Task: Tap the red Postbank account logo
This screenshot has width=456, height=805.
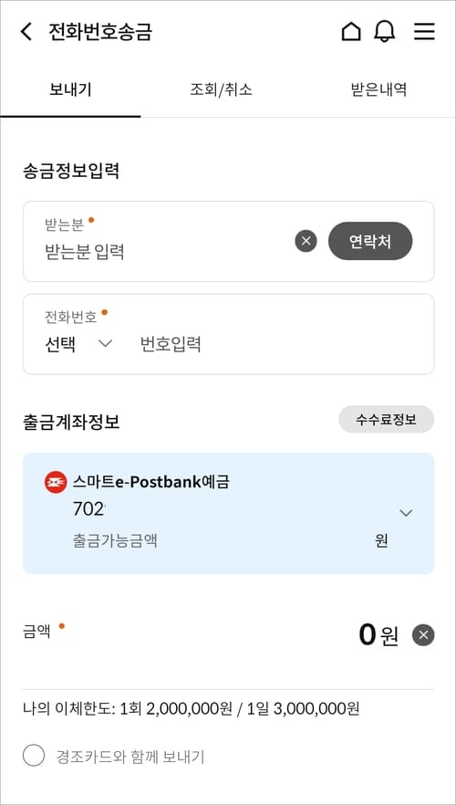Action: 56,482
